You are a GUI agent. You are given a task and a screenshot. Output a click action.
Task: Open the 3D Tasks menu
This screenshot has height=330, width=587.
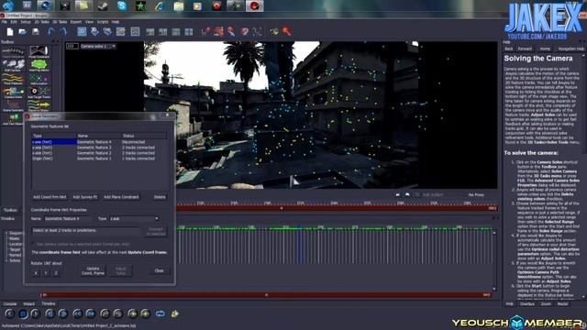click(60, 22)
